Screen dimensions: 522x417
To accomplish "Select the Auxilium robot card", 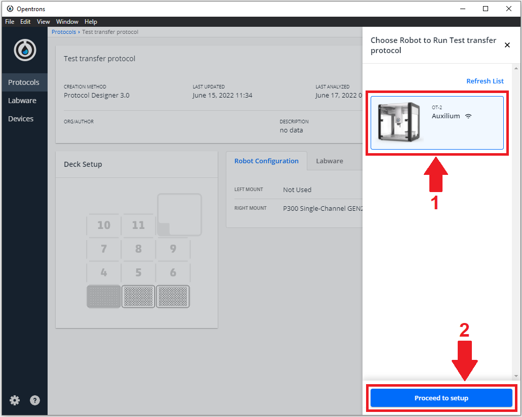I will coord(437,123).
